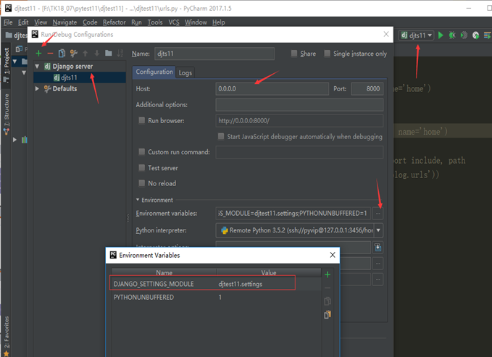Enable Custom run command checkbox

(x=142, y=152)
